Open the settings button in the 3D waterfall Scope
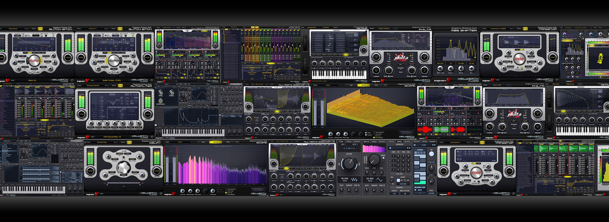 [385, 85]
